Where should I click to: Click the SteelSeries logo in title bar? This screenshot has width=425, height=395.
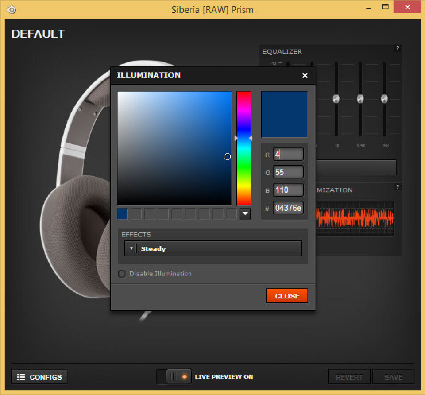(12, 9)
